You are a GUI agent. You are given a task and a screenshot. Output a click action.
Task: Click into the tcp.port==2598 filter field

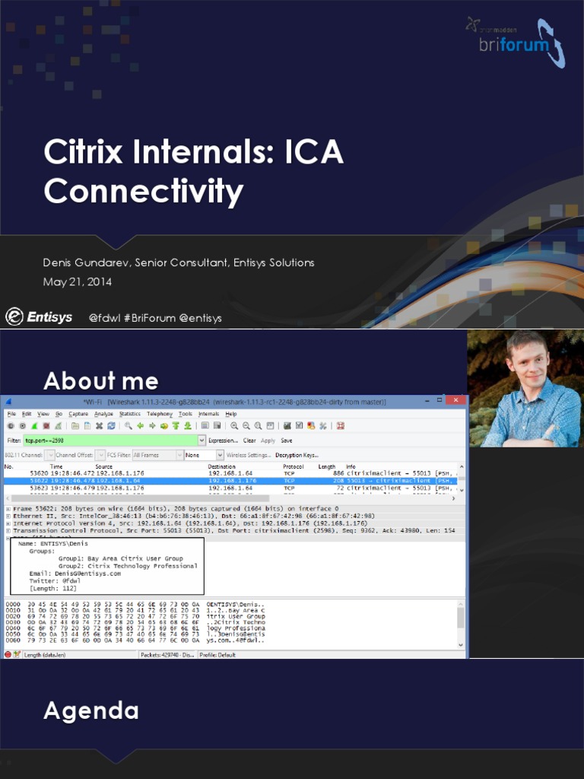click(x=110, y=440)
